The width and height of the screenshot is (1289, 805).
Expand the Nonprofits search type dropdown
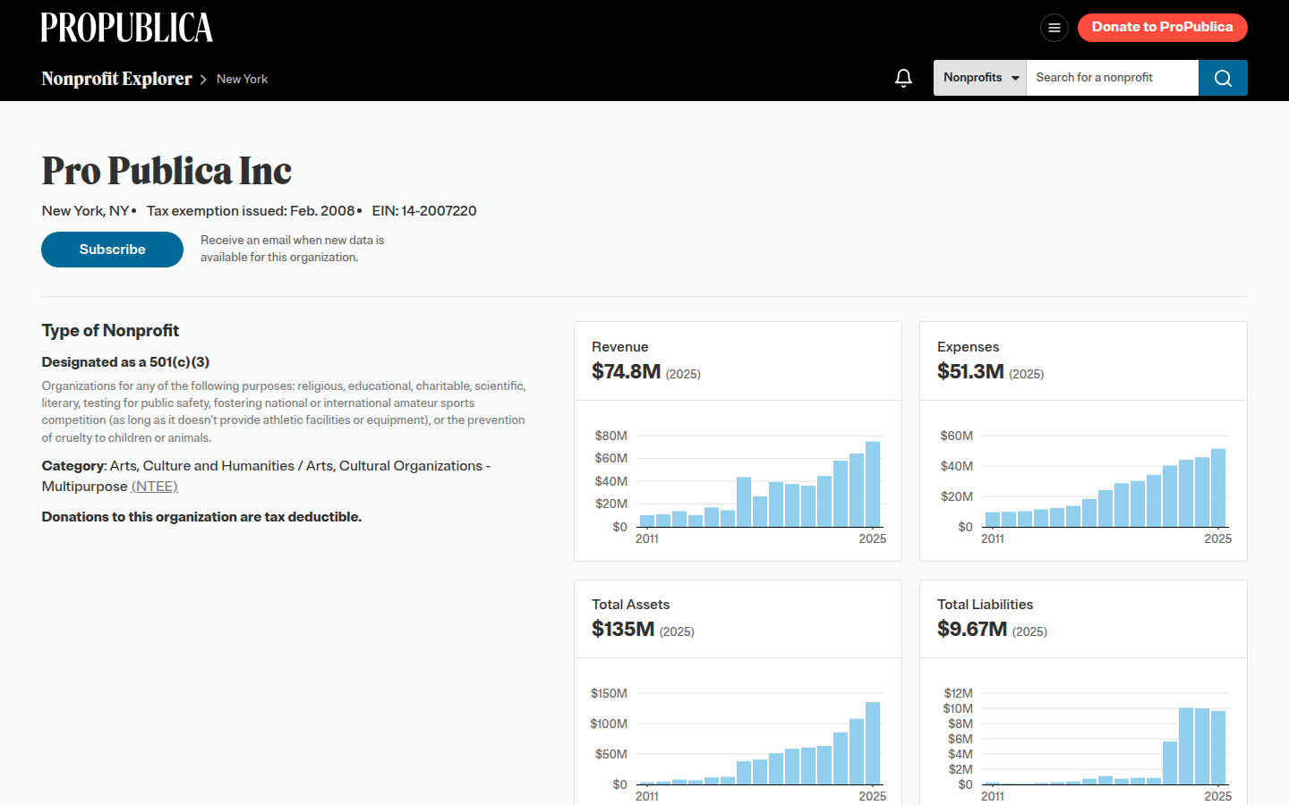coord(980,78)
